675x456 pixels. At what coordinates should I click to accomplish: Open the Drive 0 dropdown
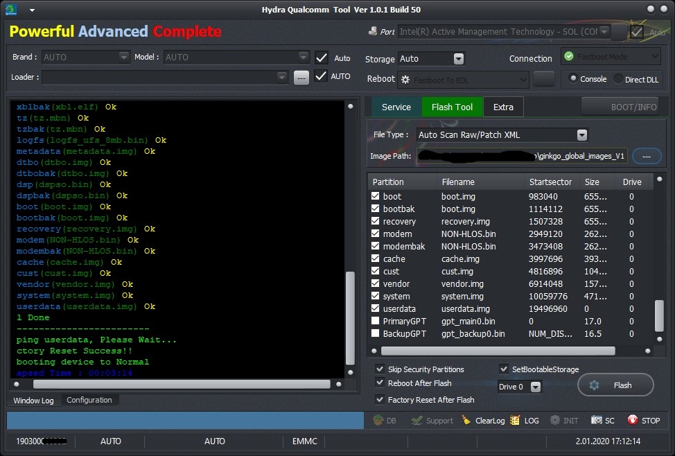tap(536, 387)
